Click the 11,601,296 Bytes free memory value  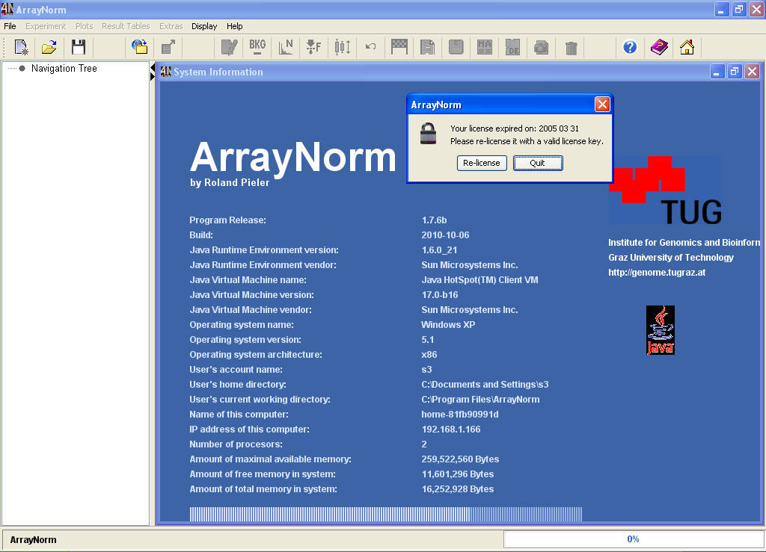pos(458,474)
